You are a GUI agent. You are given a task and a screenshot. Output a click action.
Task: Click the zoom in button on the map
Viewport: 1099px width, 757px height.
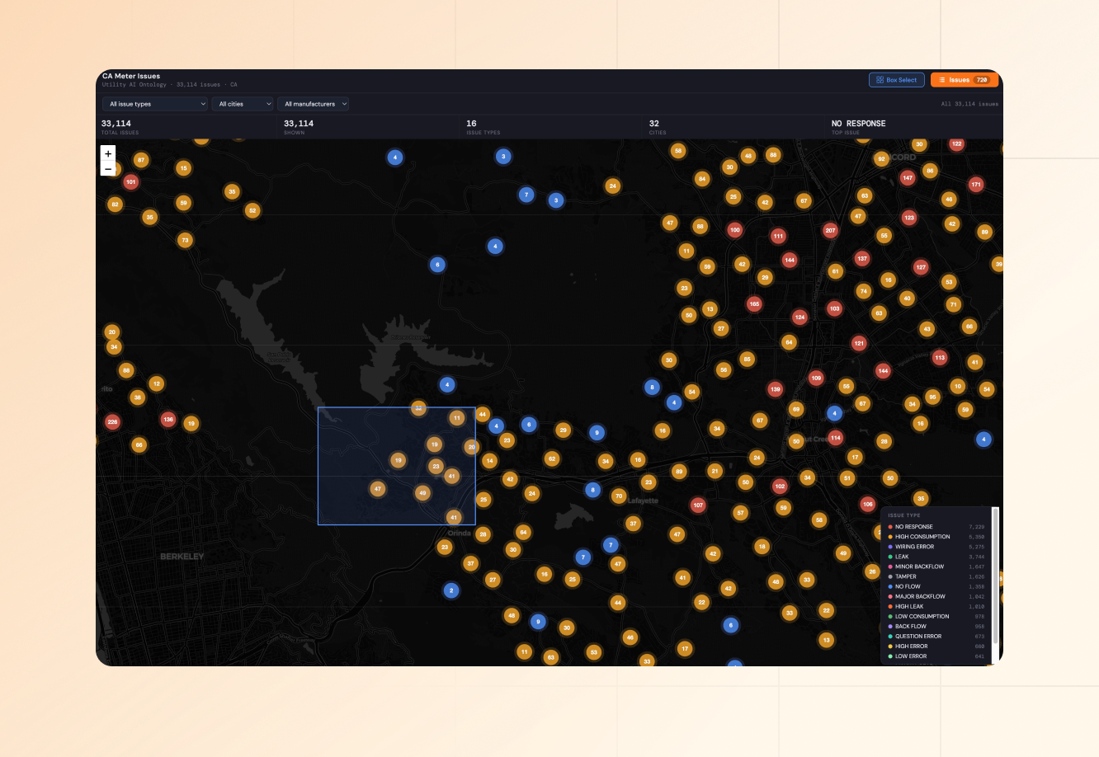108,153
